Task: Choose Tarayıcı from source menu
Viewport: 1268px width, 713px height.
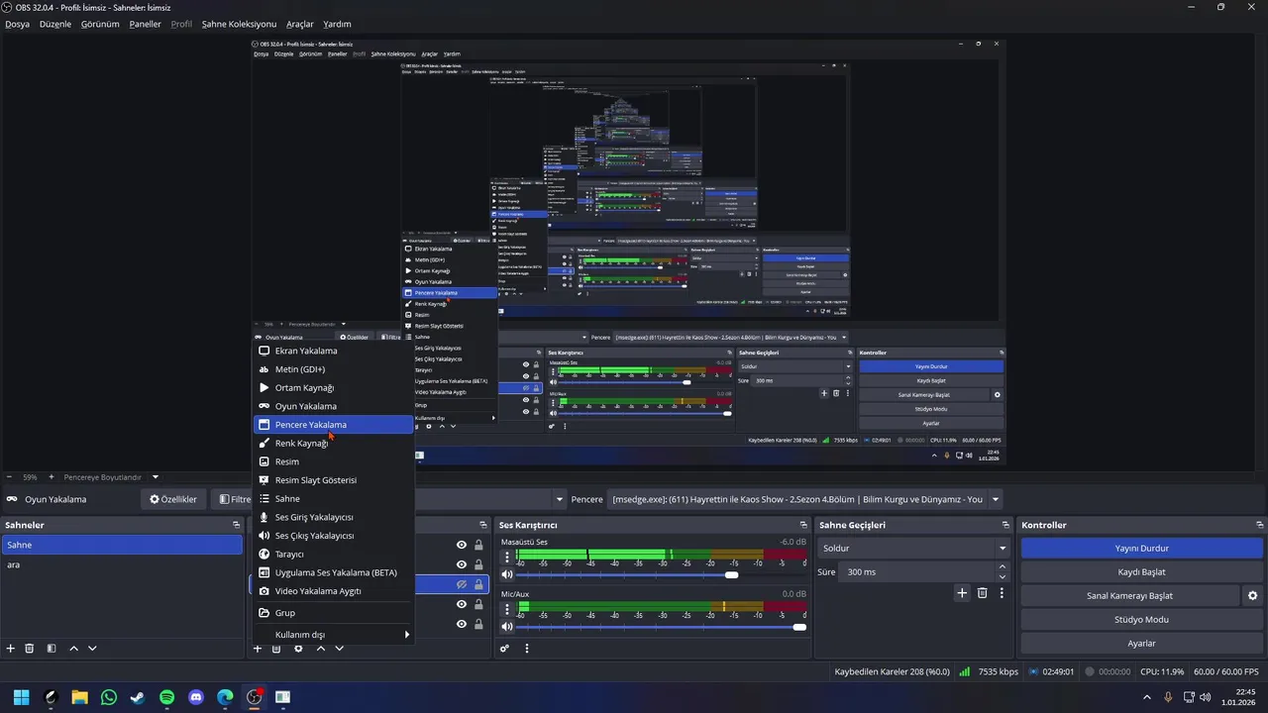Action: tap(333, 555)
